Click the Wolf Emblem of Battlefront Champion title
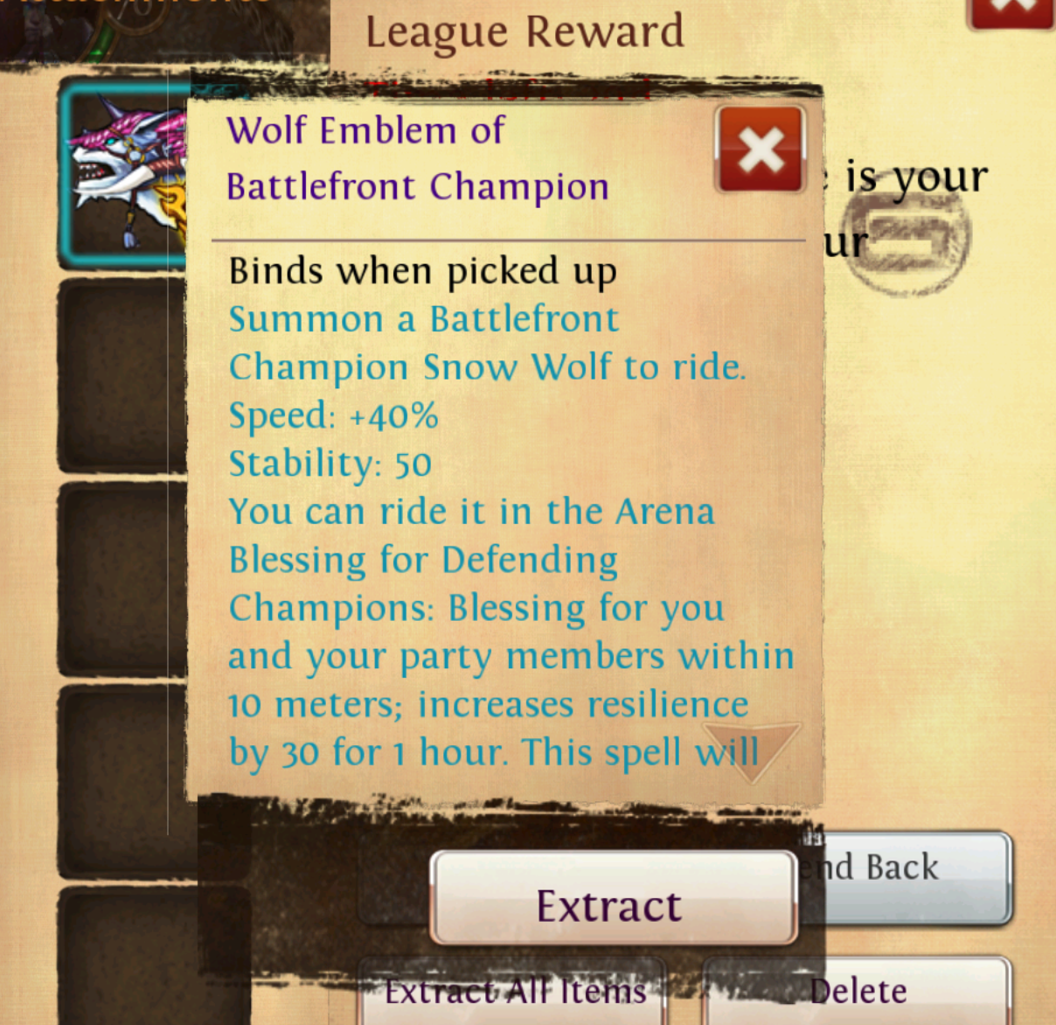Screen dimensions: 1056x1025 pos(418,158)
